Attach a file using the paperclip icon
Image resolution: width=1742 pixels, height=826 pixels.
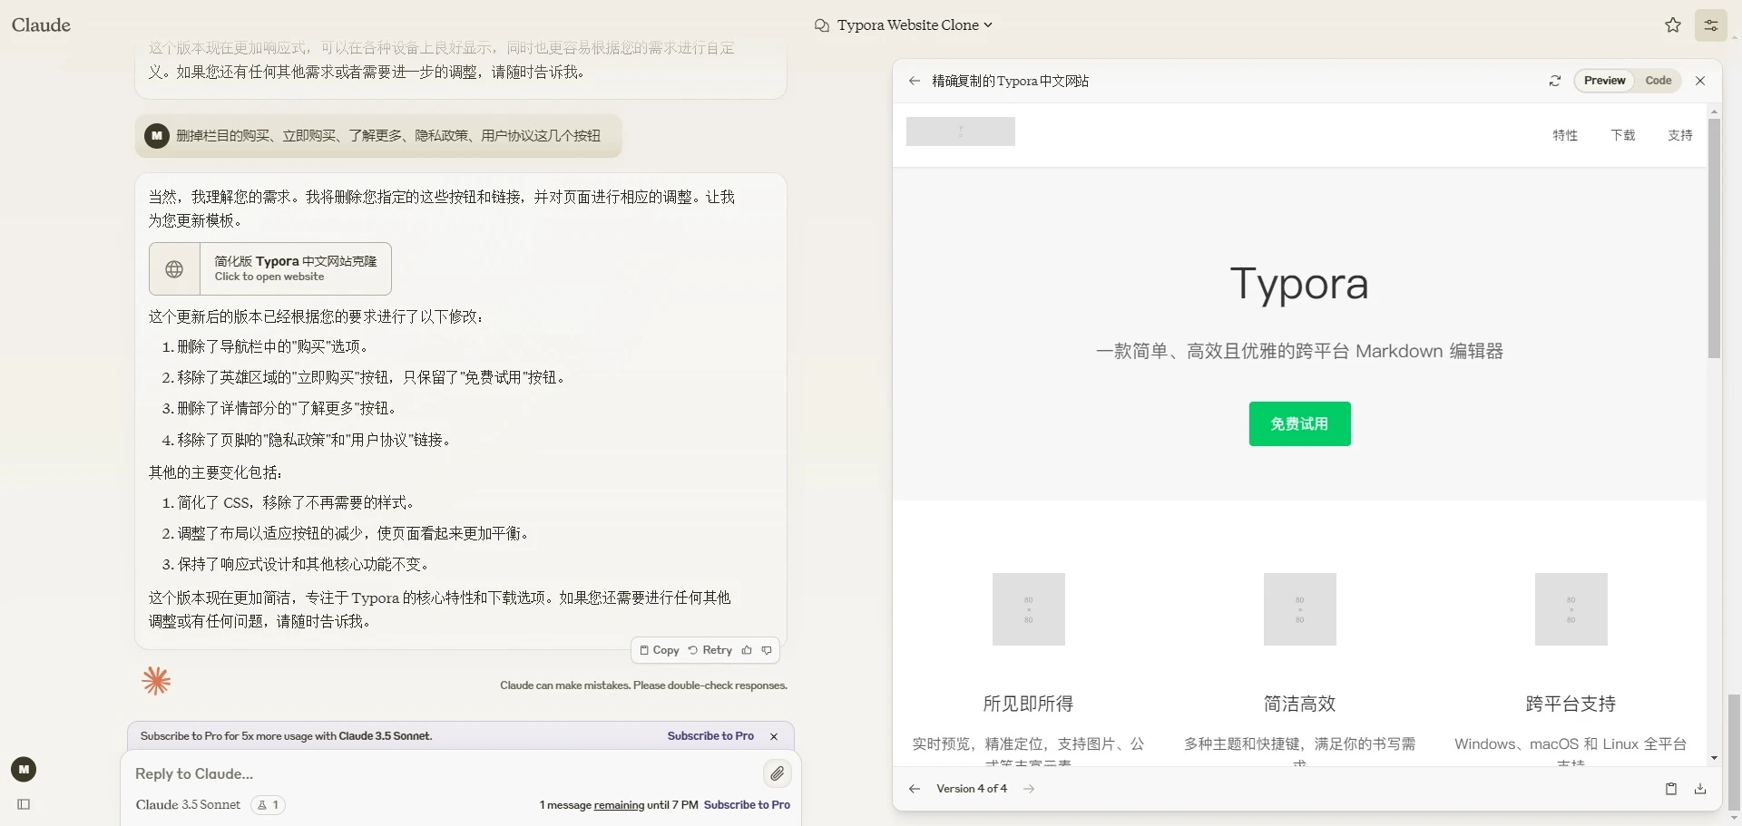pyautogui.click(x=778, y=773)
